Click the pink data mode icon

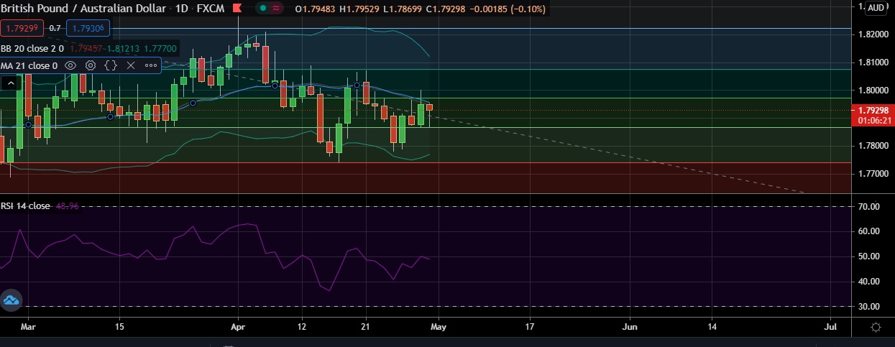(x=277, y=9)
